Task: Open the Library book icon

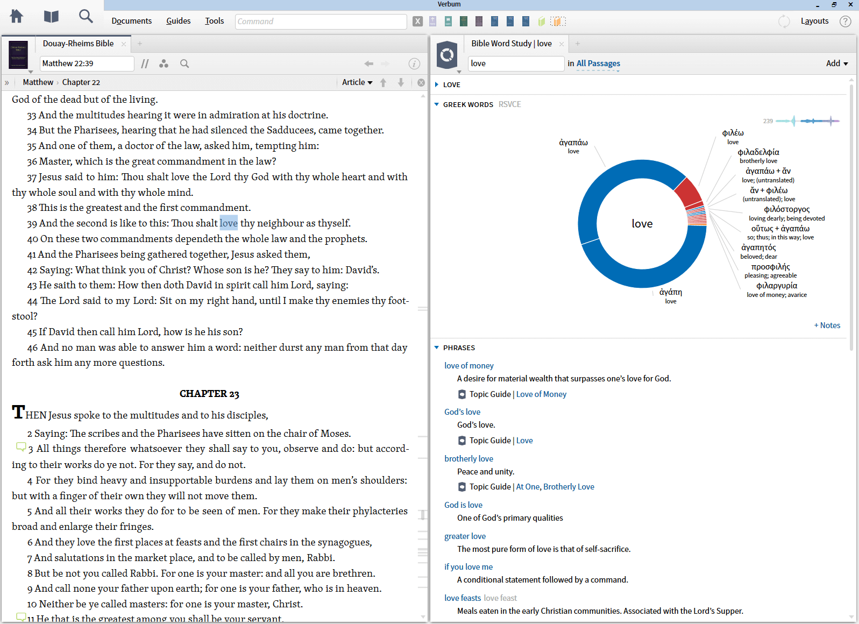Action: tap(51, 17)
